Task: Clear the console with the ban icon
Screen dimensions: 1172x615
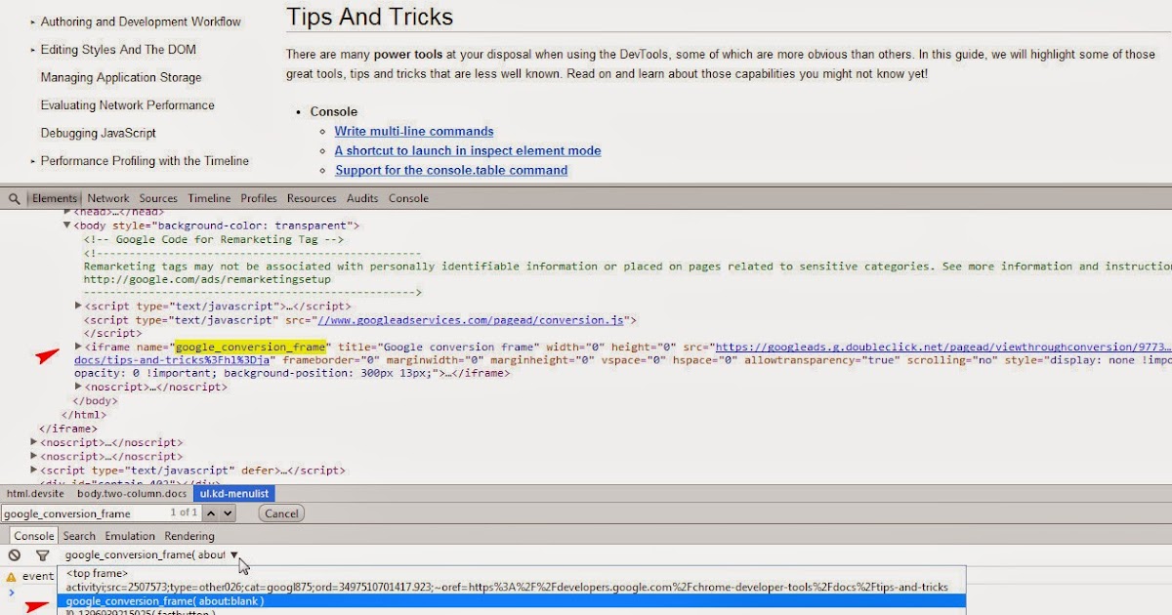Action: click(15, 554)
